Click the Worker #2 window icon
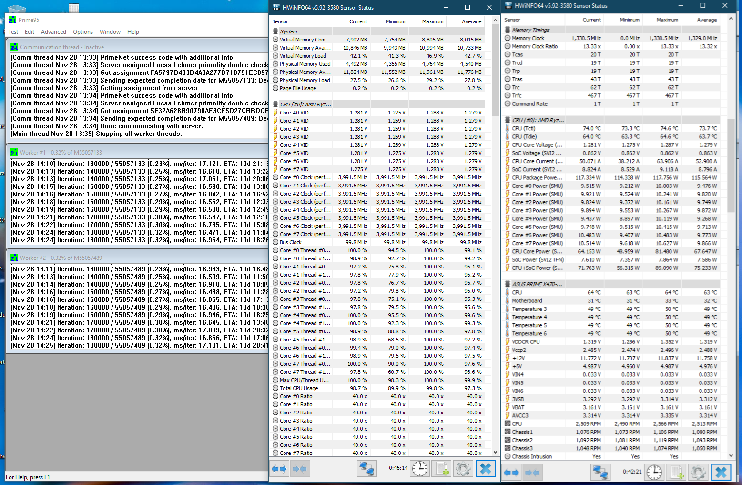Image resolution: width=742 pixels, height=485 pixels. click(14, 258)
